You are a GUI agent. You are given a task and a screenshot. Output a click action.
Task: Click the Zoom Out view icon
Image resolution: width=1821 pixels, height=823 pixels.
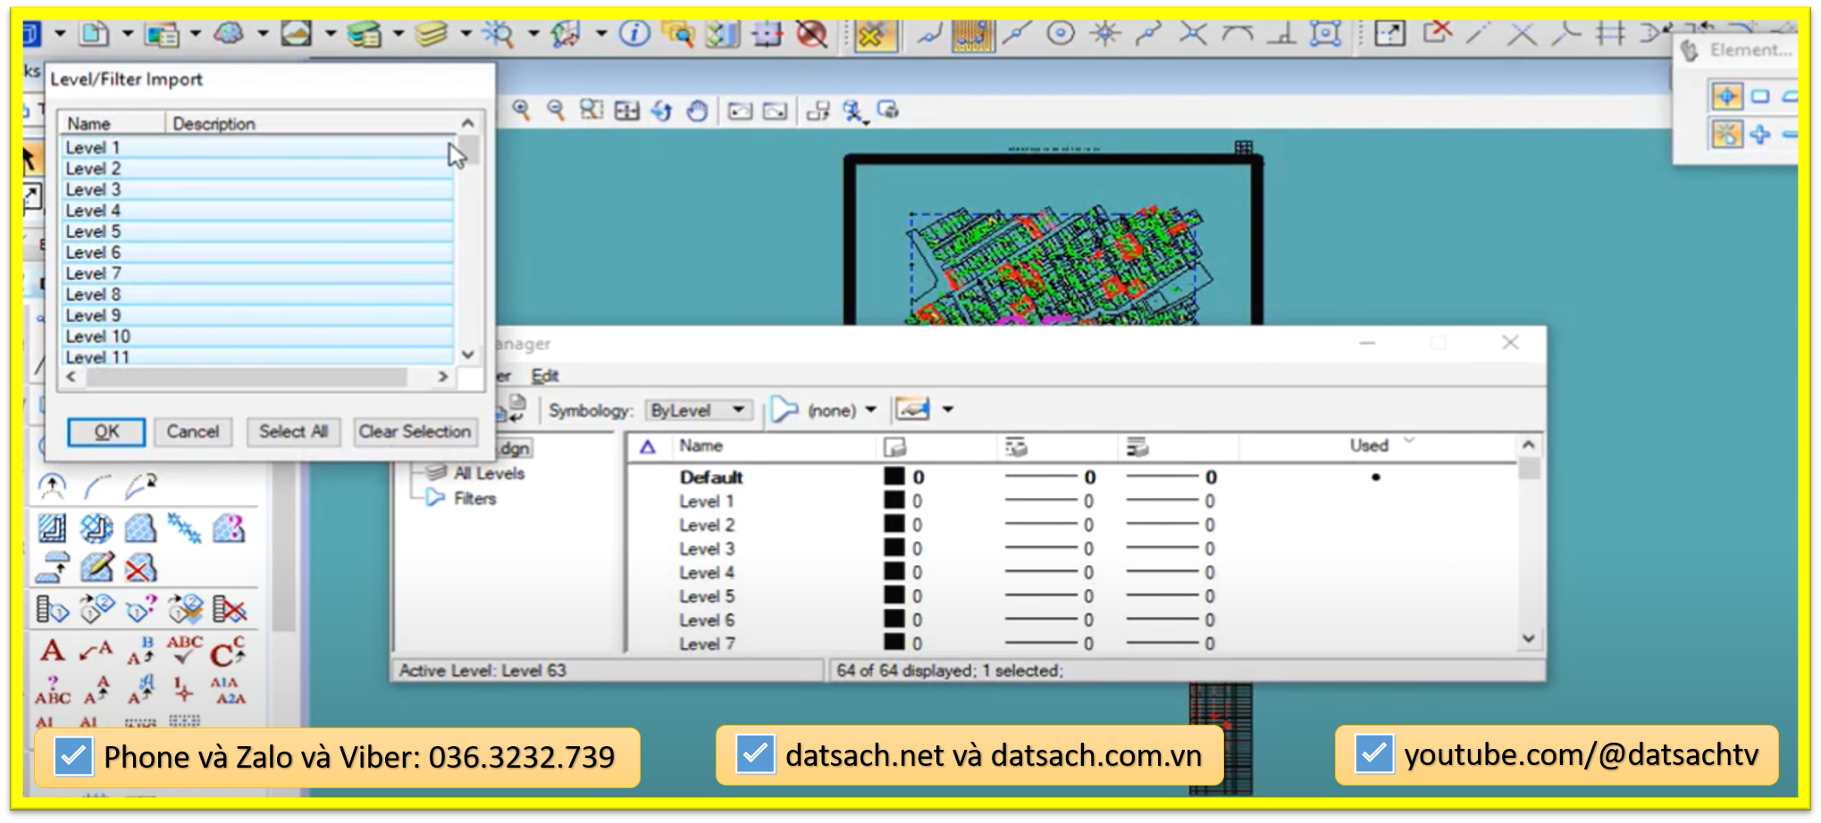[x=556, y=110]
